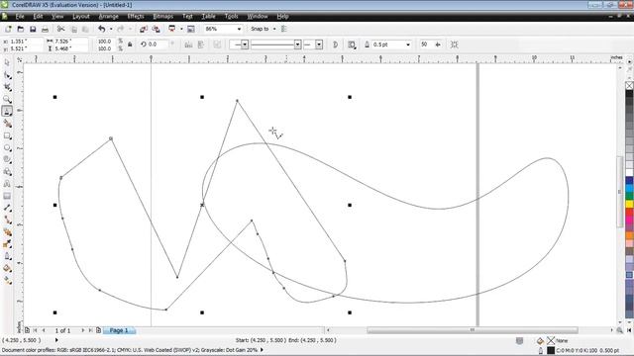Screen dimensions: 634x356
Task: Print the document
Action: click(45, 29)
